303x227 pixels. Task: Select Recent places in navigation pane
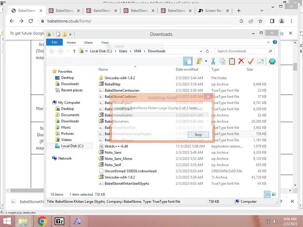click(x=72, y=90)
